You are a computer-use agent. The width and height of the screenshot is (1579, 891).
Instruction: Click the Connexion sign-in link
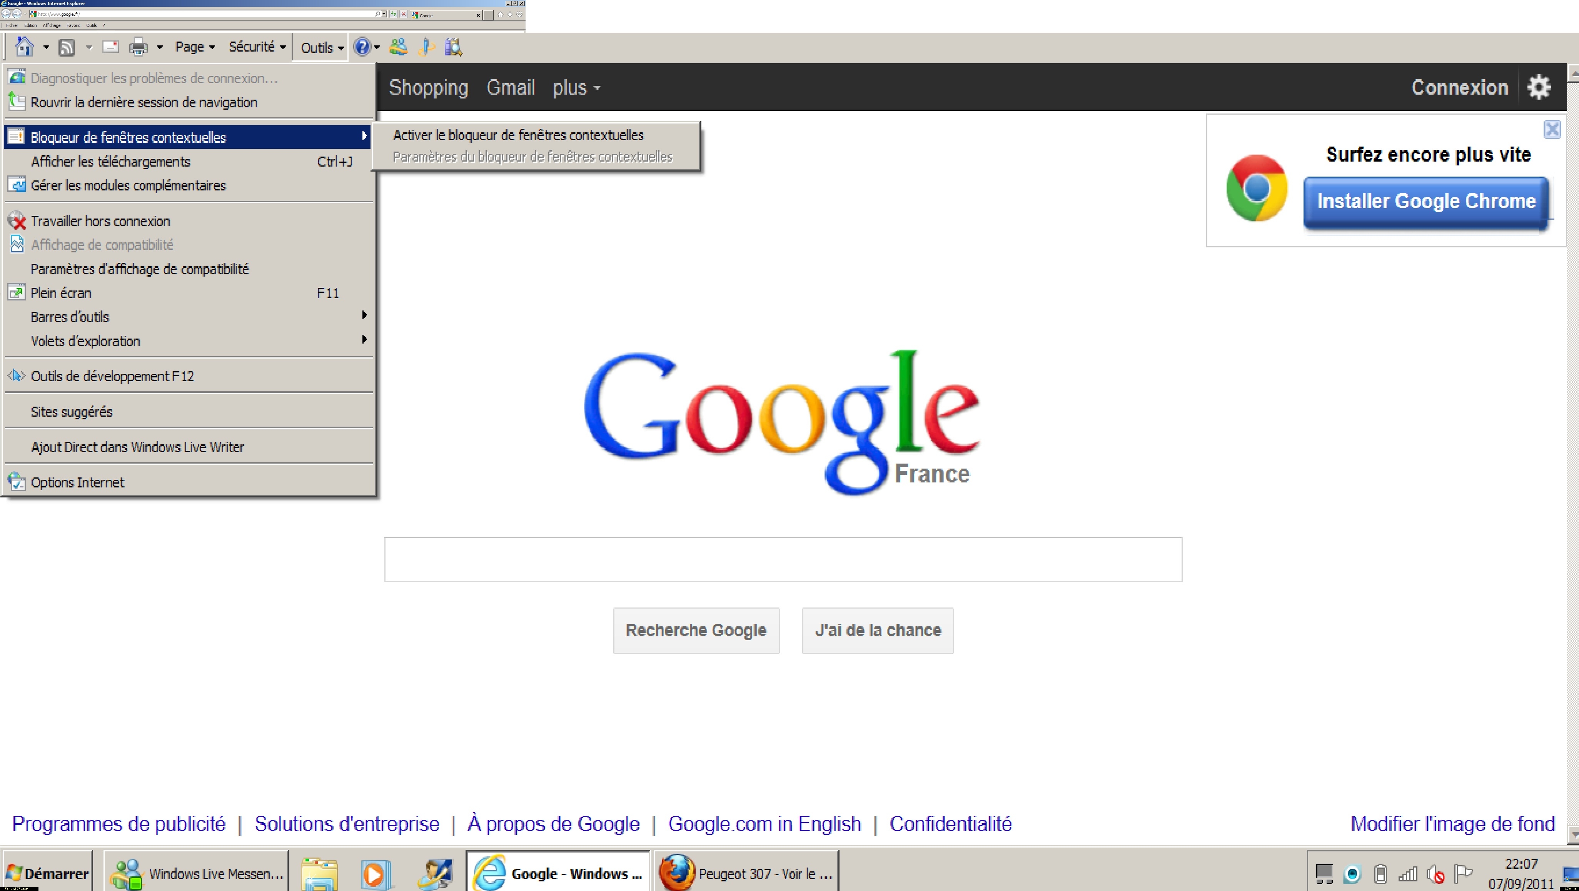[1459, 87]
